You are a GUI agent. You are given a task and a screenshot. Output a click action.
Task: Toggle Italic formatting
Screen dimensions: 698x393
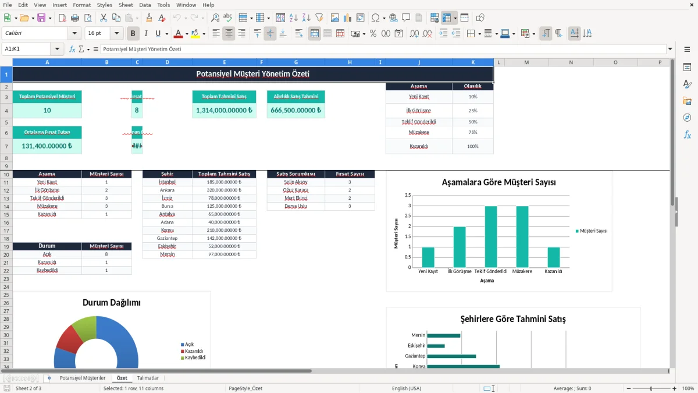pos(146,34)
